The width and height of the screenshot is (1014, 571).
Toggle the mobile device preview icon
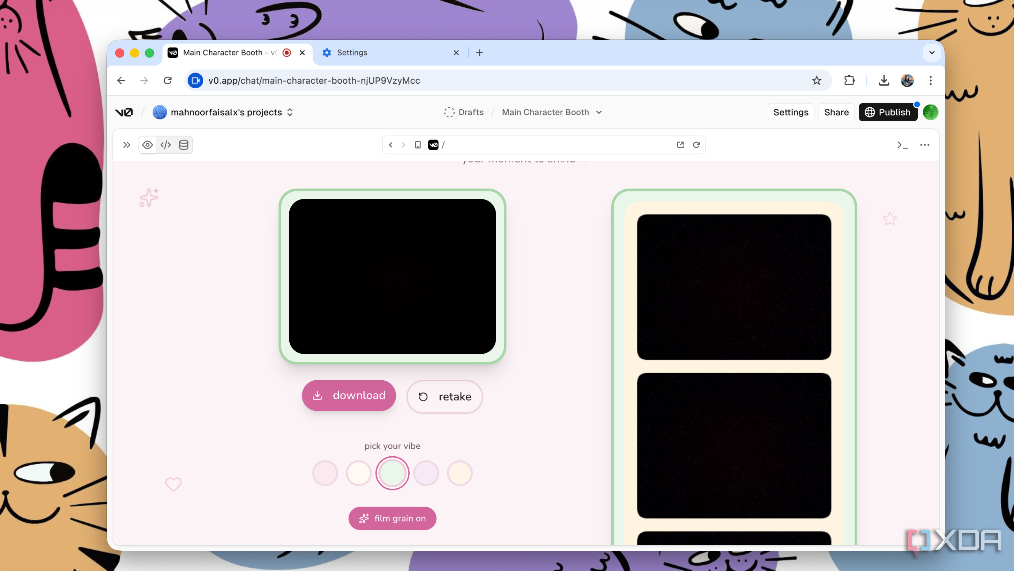418,145
